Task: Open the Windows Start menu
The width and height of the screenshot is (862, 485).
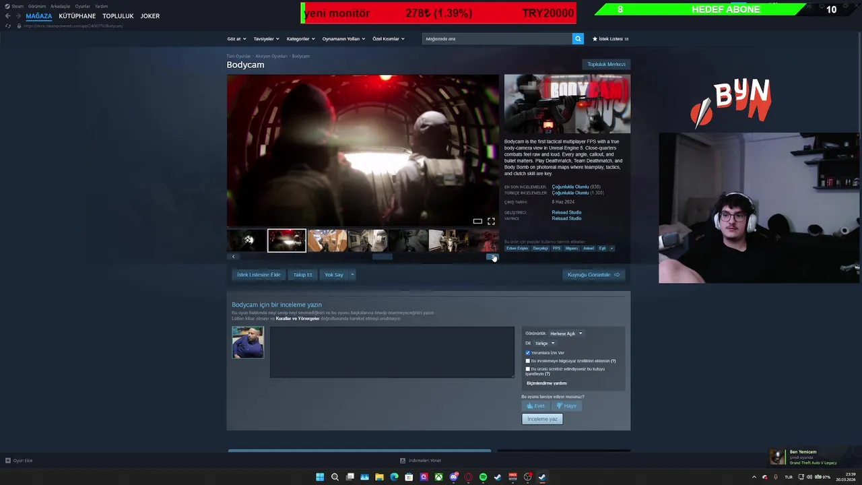Action: 320,477
